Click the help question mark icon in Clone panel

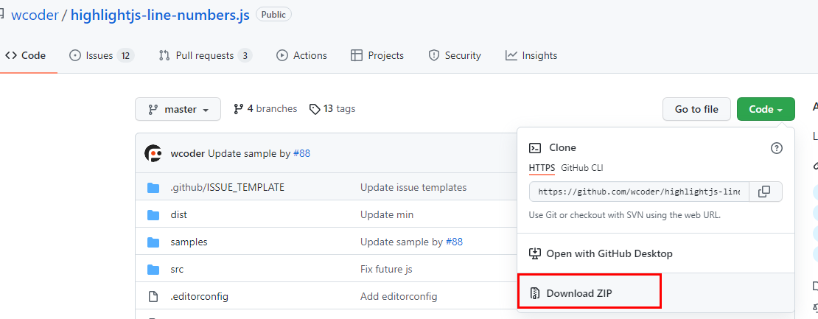(x=776, y=148)
